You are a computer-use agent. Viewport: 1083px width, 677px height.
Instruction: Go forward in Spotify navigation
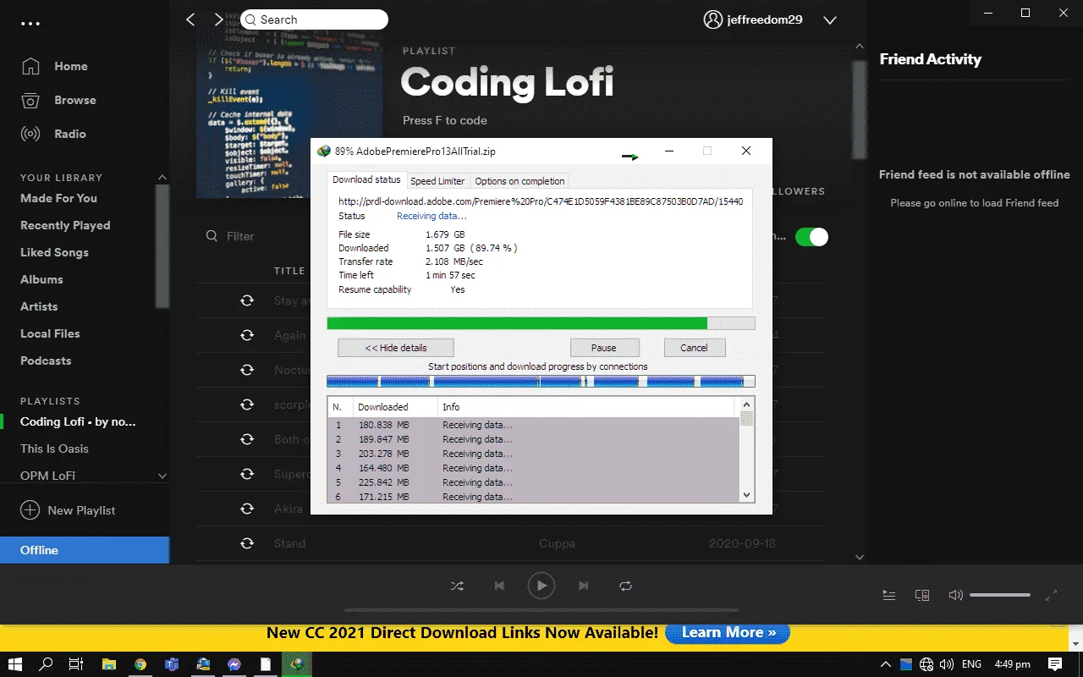coord(218,19)
